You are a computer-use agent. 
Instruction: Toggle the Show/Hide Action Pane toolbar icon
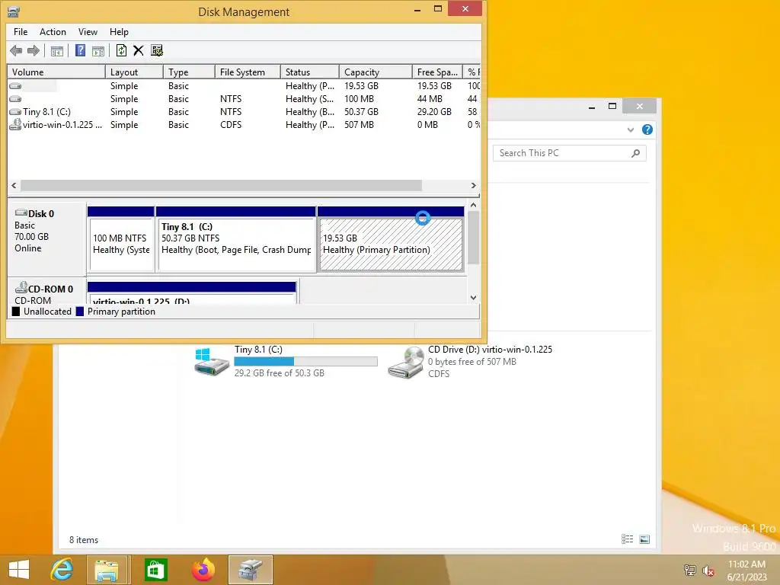[98, 51]
